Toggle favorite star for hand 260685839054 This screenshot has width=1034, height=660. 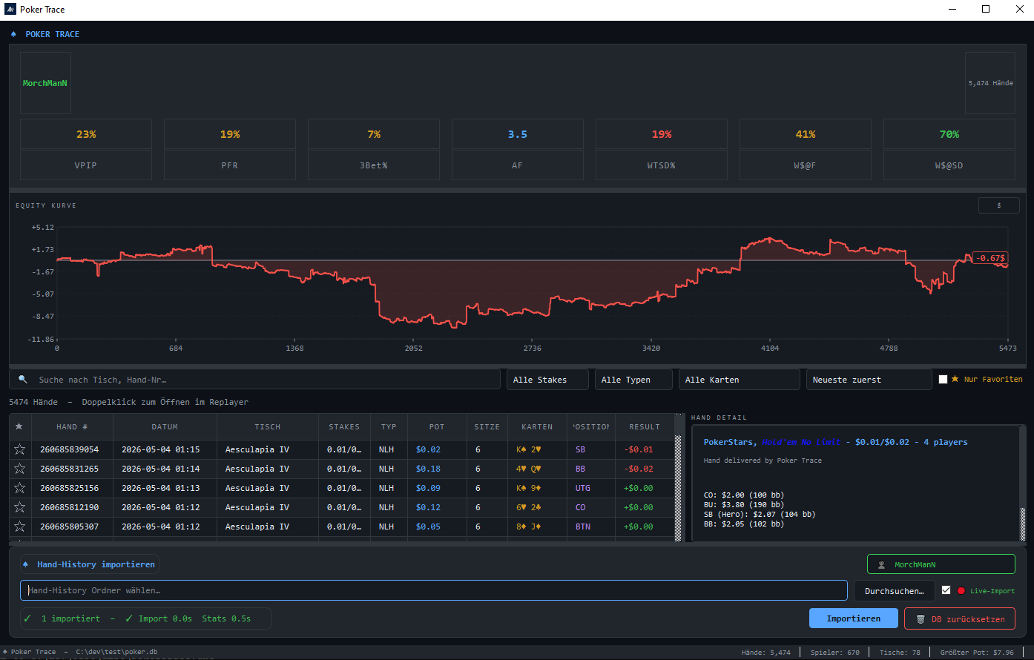(x=19, y=449)
